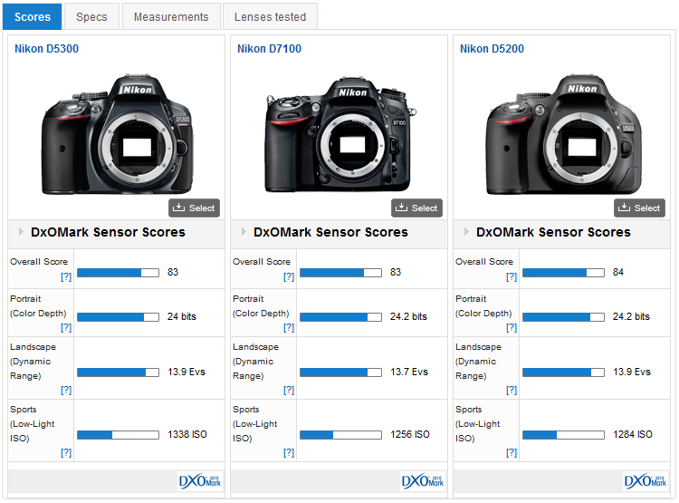Viewport: 679px width, 503px height.
Task: Click D5200 Sports Low-Light ISO bar
Action: pyautogui.click(x=563, y=435)
